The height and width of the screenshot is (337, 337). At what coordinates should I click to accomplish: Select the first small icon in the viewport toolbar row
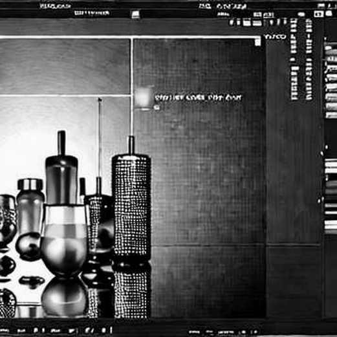[232, 22]
